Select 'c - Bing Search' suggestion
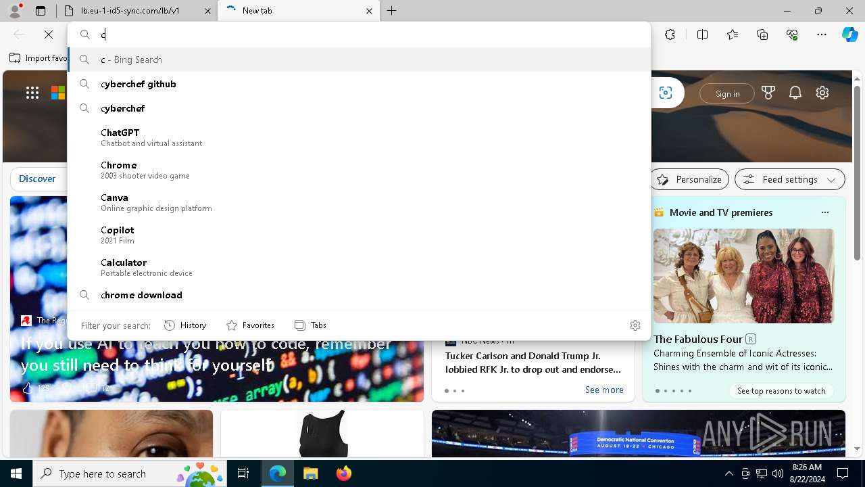This screenshot has width=865, height=487. [360, 60]
